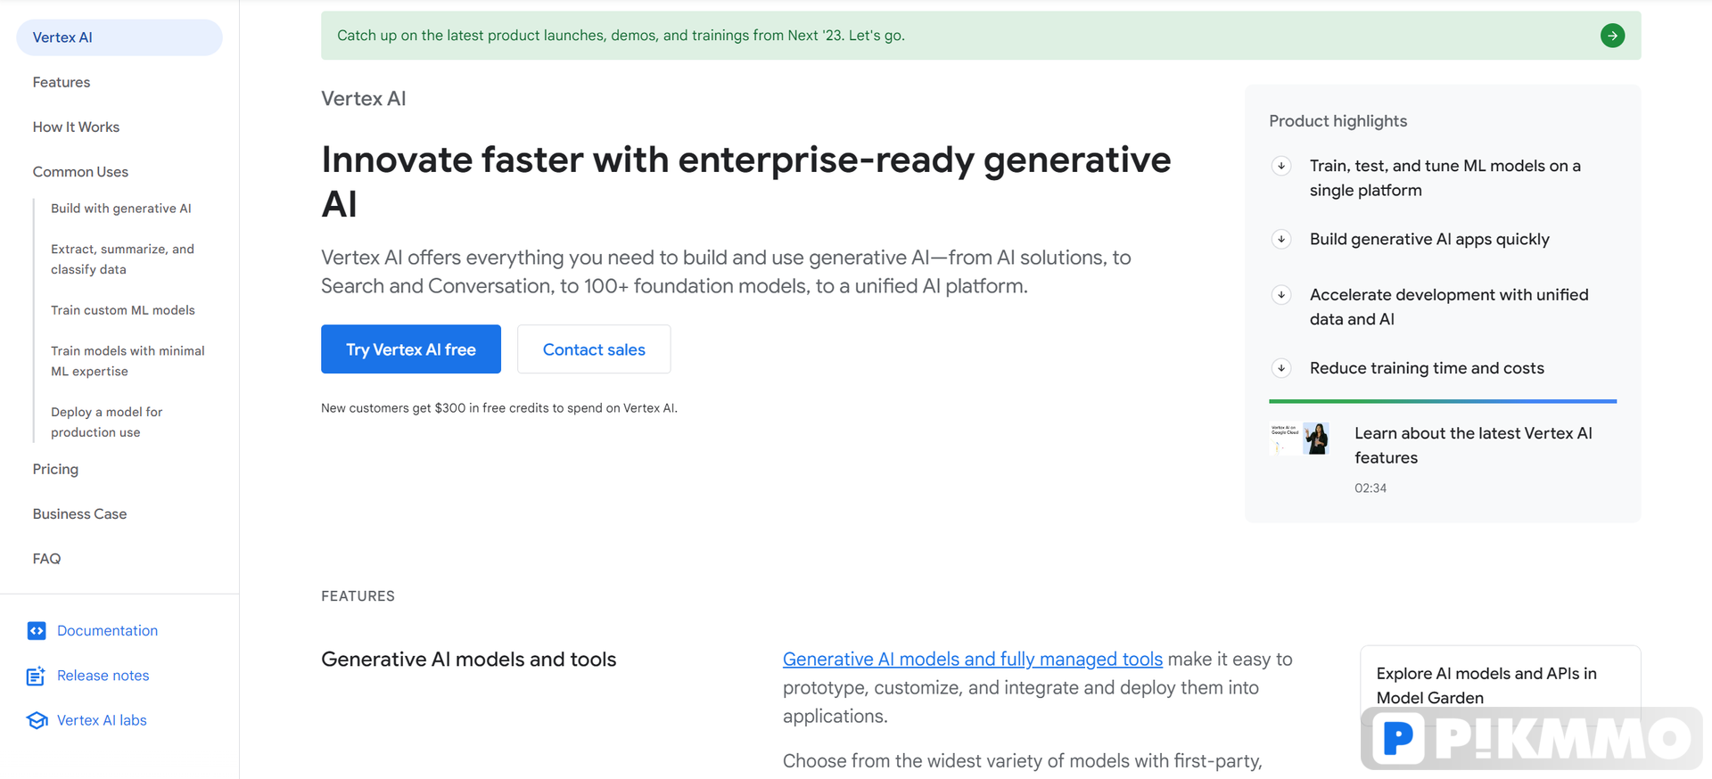Click the 'Product highlights' heading

(x=1337, y=121)
